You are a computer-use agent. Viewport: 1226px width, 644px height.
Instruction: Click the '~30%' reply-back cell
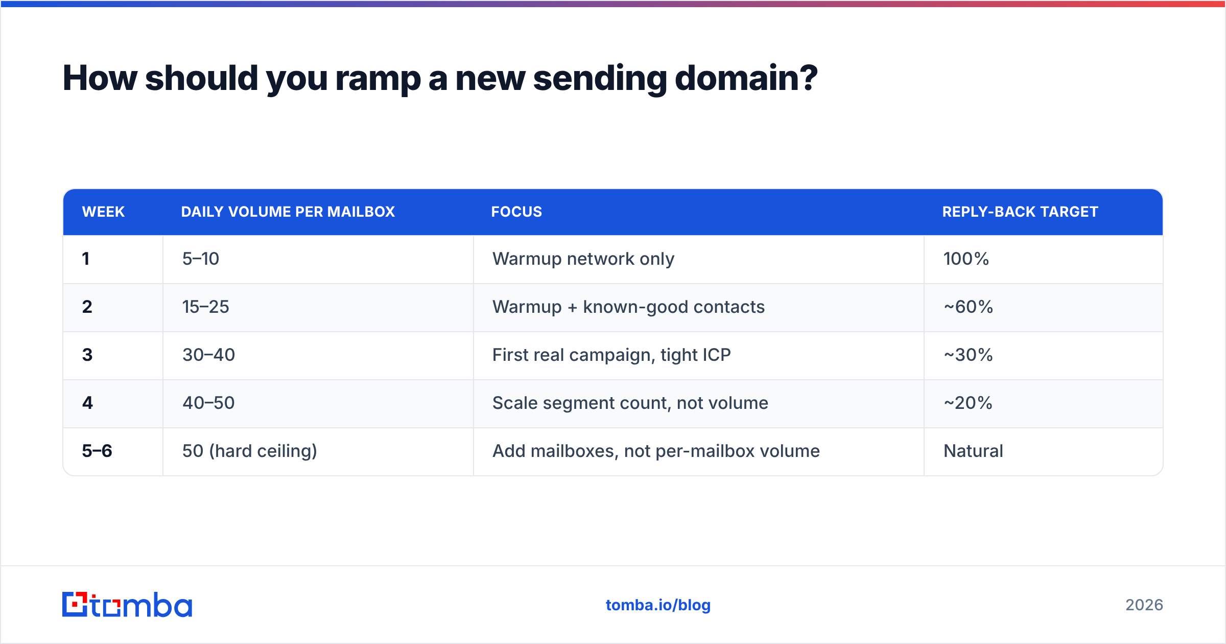(x=1044, y=356)
